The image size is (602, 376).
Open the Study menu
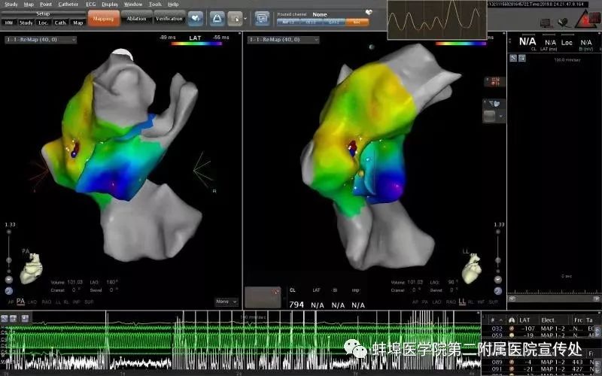pyautogui.click(x=11, y=5)
